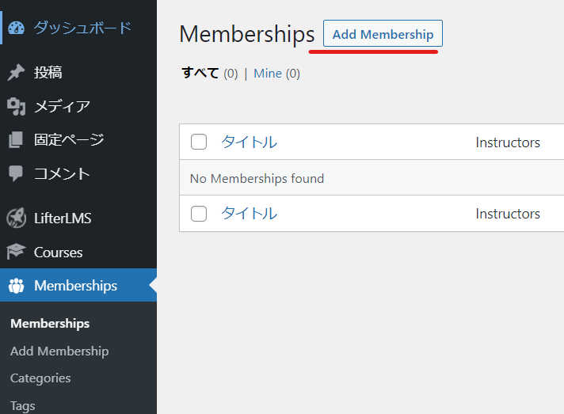Viewport: 564px width, 414px height.
Task: Sort by the タイトル column footer link
Action: coord(249,214)
